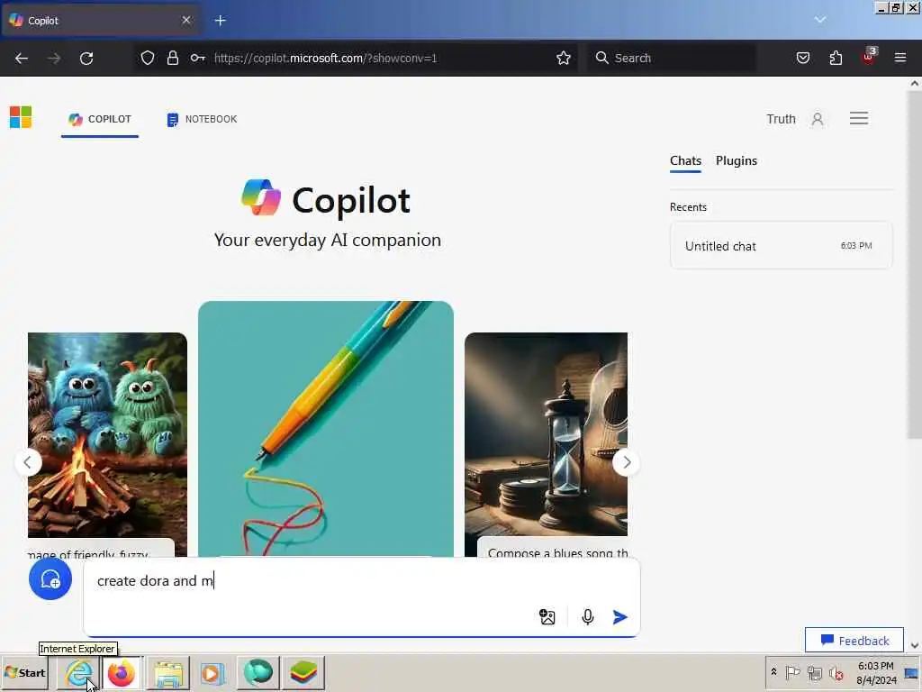Expand the list all tabs chevron
This screenshot has width=922, height=692.
click(820, 20)
